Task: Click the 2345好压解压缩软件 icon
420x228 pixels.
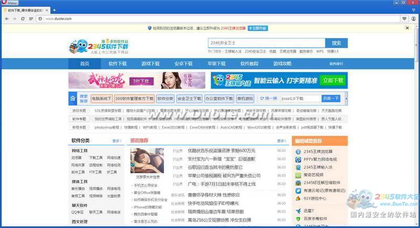Action: coord(298,183)
